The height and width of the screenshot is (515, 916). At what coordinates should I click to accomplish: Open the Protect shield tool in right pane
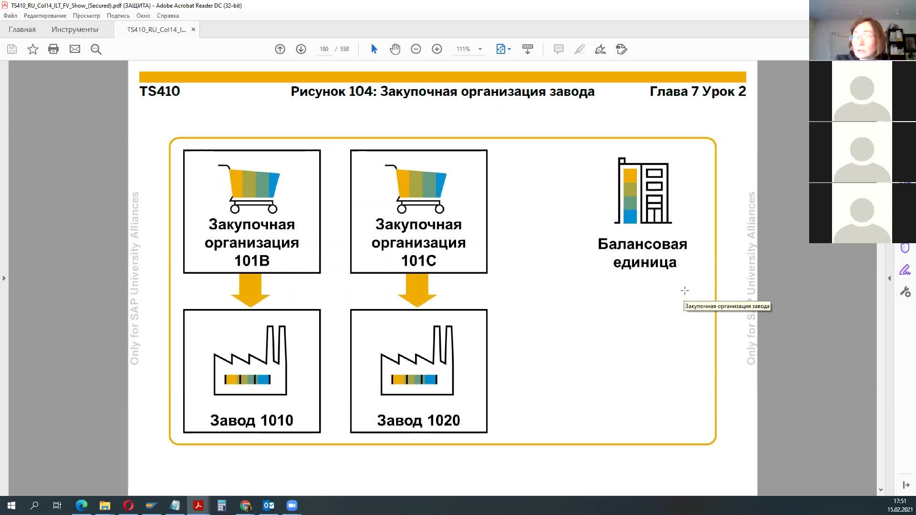[x=905, y=248]
